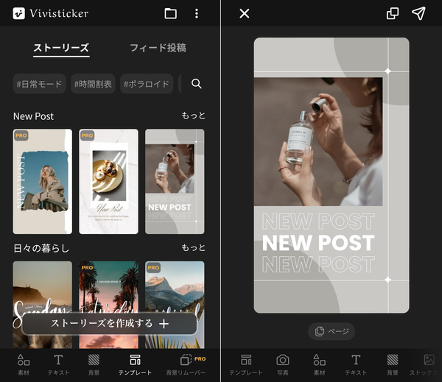Switch to the フィード投稿 tab
The width and height of the screenshot is (442, 382).
pos(158,48)
